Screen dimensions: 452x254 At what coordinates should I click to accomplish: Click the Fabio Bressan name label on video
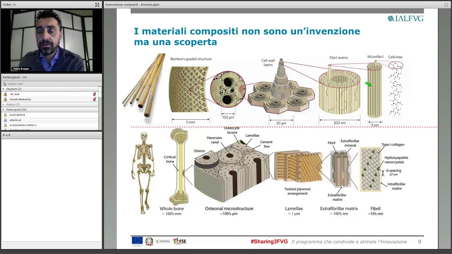pos(21,69)
